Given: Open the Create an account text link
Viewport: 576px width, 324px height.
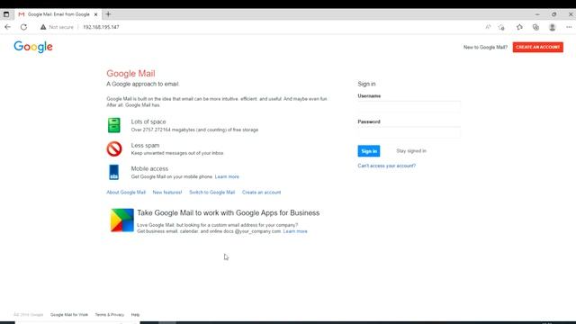Looking at the screenshot, I should tap(261, 192).
